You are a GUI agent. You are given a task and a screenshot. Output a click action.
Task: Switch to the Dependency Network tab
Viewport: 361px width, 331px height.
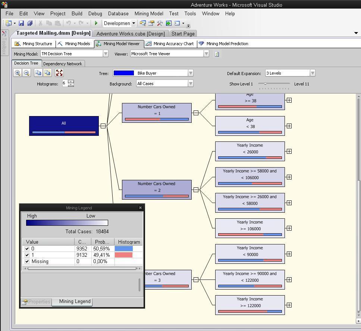[x=63, y=64]
